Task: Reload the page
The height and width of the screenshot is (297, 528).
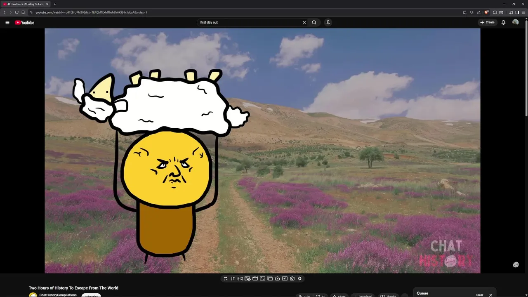Action: click(17, 12)
